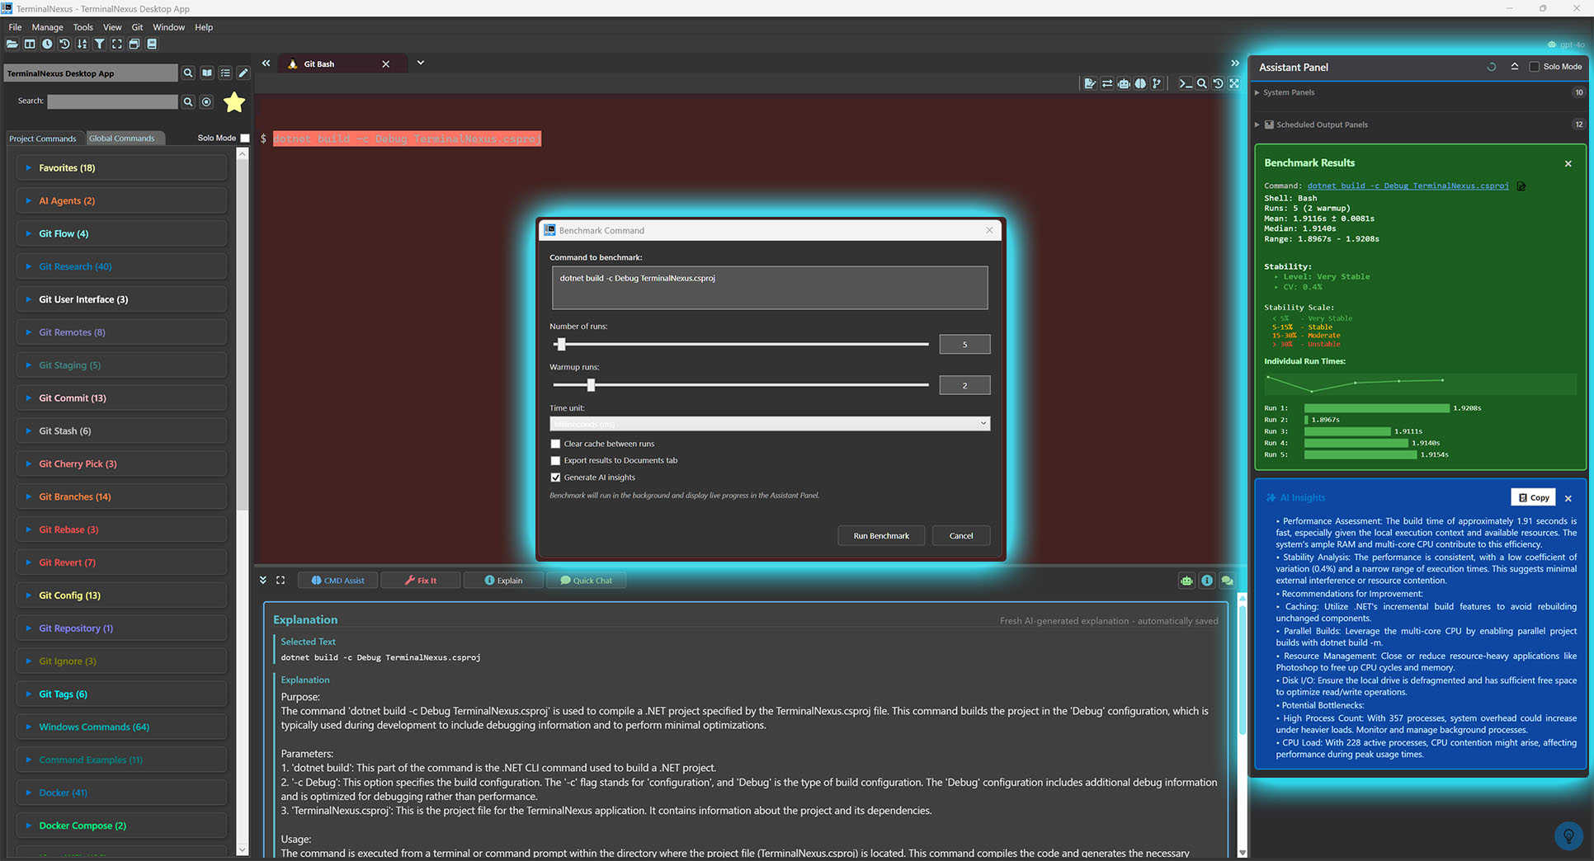This screenshot has height=861, width=1594.
Task: Open the Tools menu
Action: click(x=83, y=27)
